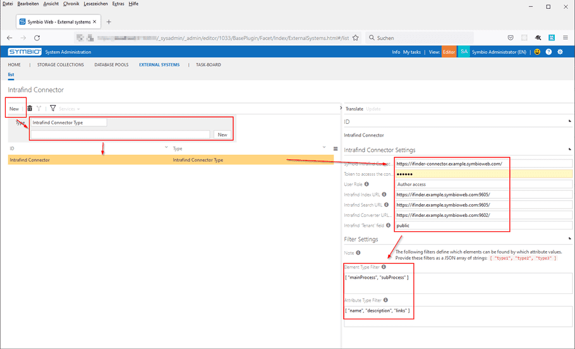The width and height of the screenshot is (575, 349).
Task: Click the greyed Update button
Action: point(373,109)
